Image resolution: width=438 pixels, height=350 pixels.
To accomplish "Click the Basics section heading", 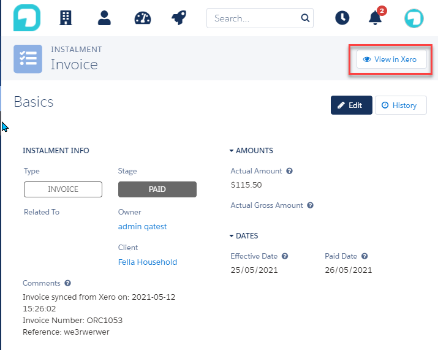I will [x=34, y=102].
